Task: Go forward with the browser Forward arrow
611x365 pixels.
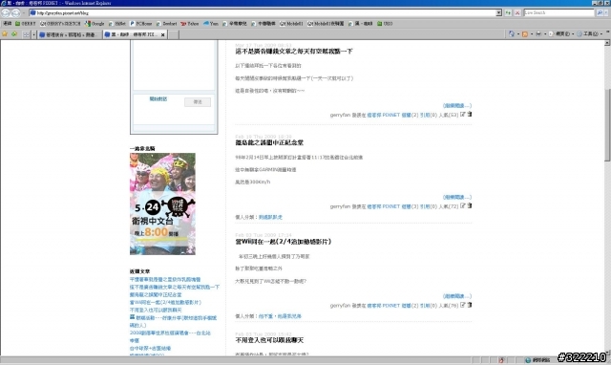Action: pyautogui.click(x=15, y=12)
